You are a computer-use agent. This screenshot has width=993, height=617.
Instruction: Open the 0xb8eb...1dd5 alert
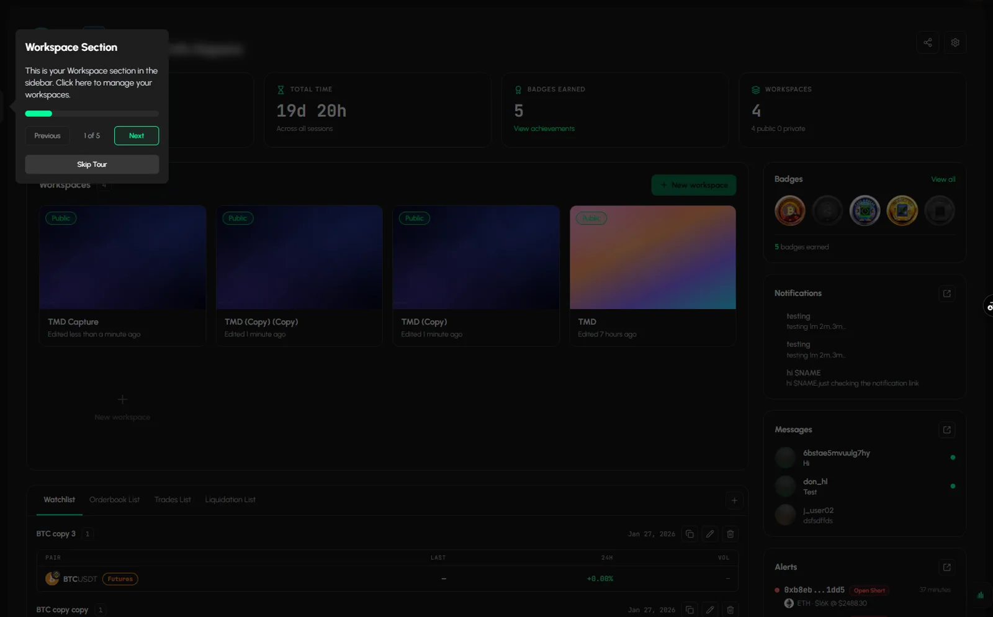click(x=814, y=590)
